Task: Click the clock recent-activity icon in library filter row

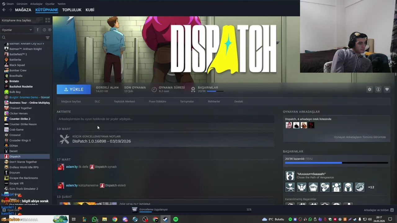Action: (44, 30)
